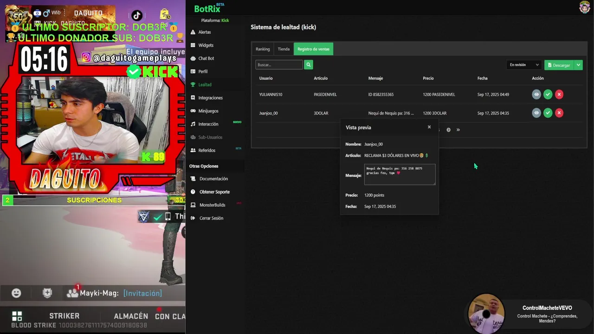Click the 'ID 8582355365' message cell
Screen dimensions: 594x334
(381, 95)
